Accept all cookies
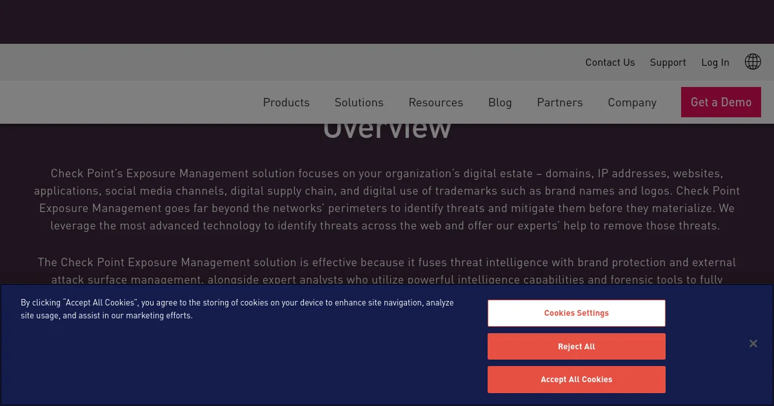The height and width of the screenshot is (406, 774). coord(577,380)
